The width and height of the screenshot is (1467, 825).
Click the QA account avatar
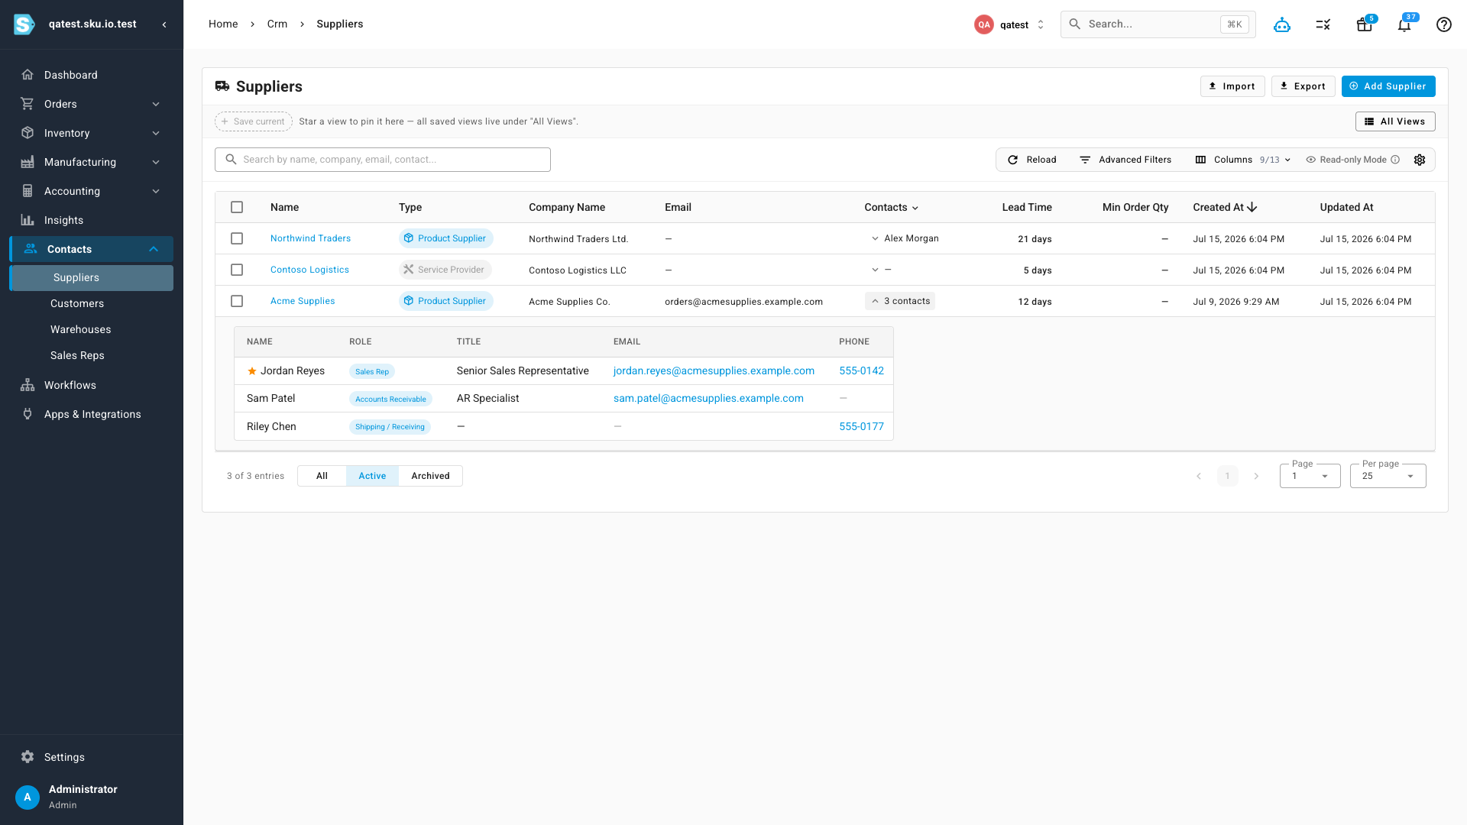click(x=984, y=24)
